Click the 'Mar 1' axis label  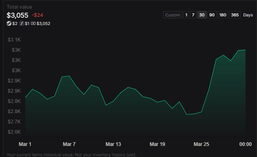(25, 144)
